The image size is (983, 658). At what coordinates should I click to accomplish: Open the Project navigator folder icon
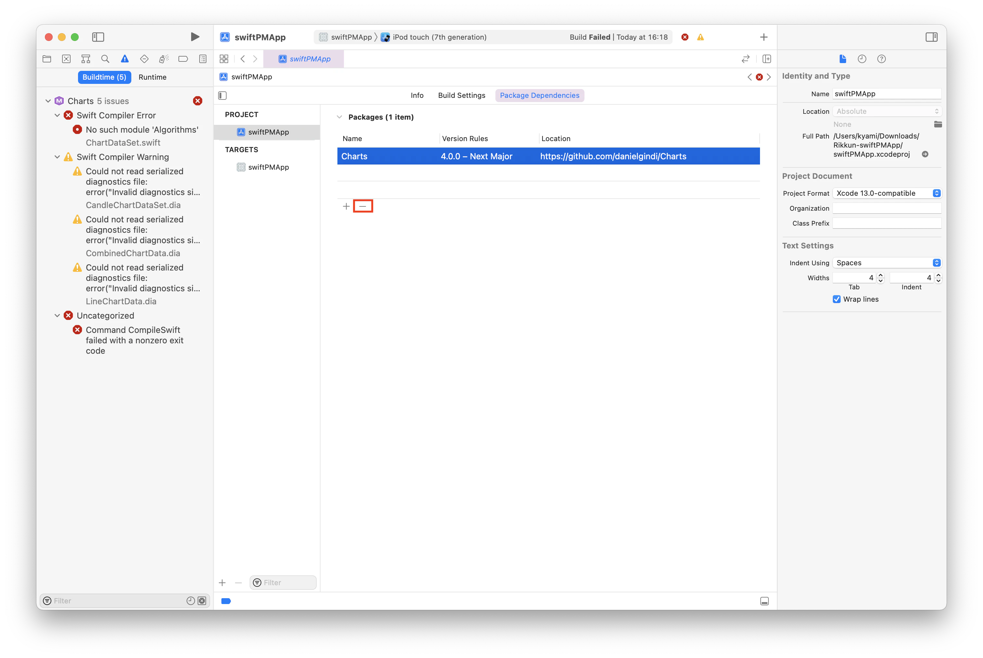[47, 59]
